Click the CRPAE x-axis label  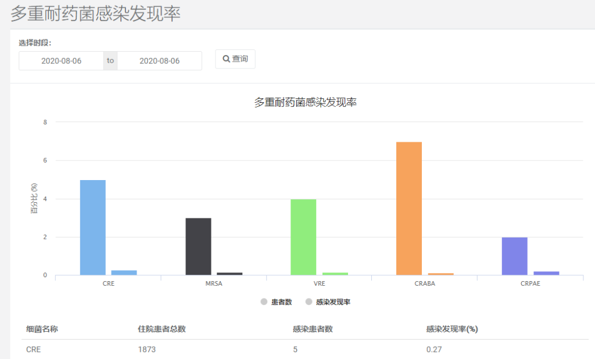531,283
